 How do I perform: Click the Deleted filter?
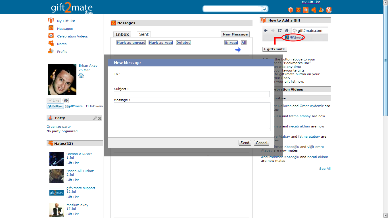pos(183,43)
